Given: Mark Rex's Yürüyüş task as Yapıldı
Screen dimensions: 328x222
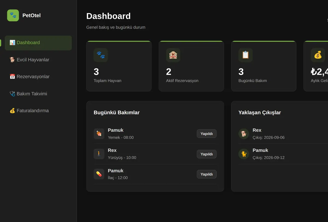Looking at the screenshot, I should click(x=207, y=154).
